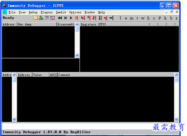Show Handles with h button

coord(148,18)
